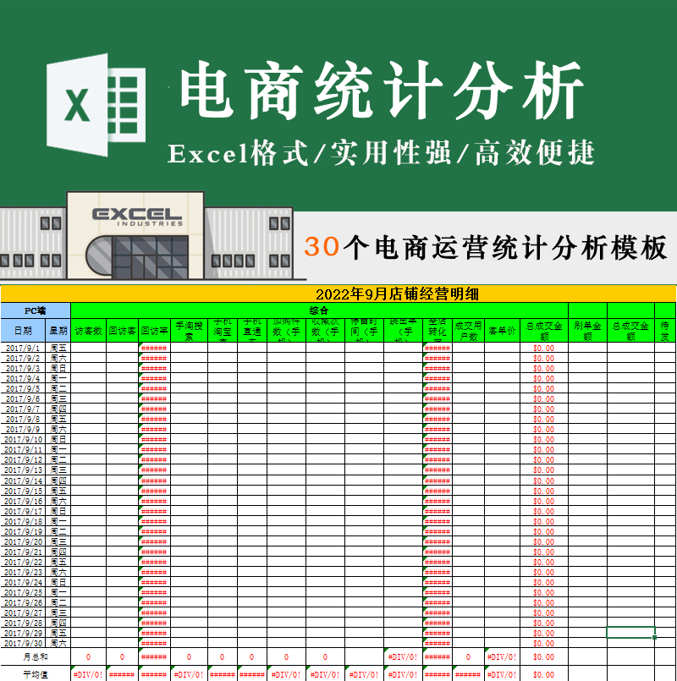The width and height of the screenshot is (677, 681).
Task: Click the 访客数 #DIV/0! cell in 平均值 row
Action: click(x=89, y=674)
